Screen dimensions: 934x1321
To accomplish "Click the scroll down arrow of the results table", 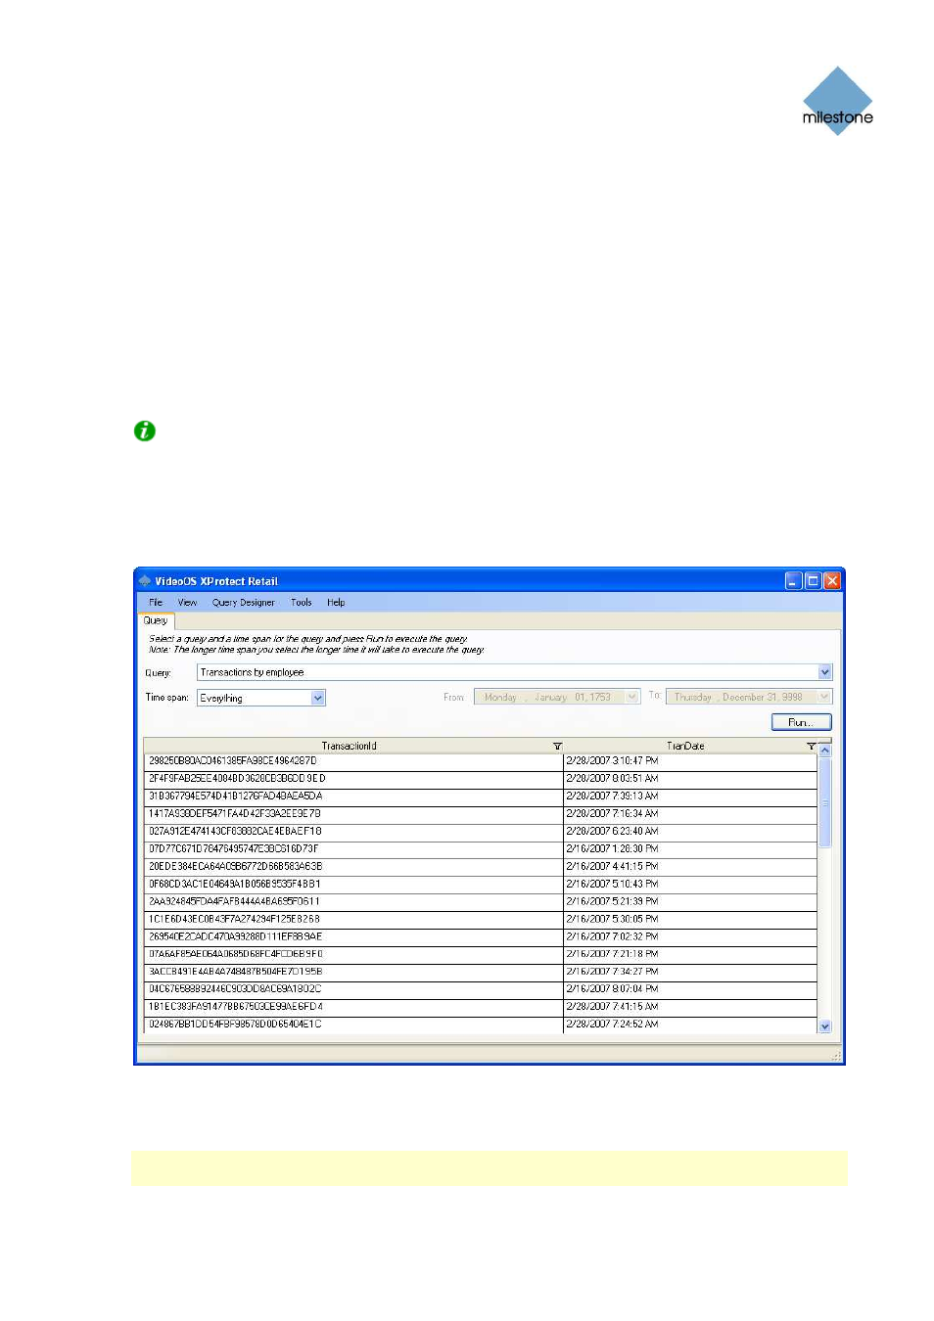I will pos(824,1026).
